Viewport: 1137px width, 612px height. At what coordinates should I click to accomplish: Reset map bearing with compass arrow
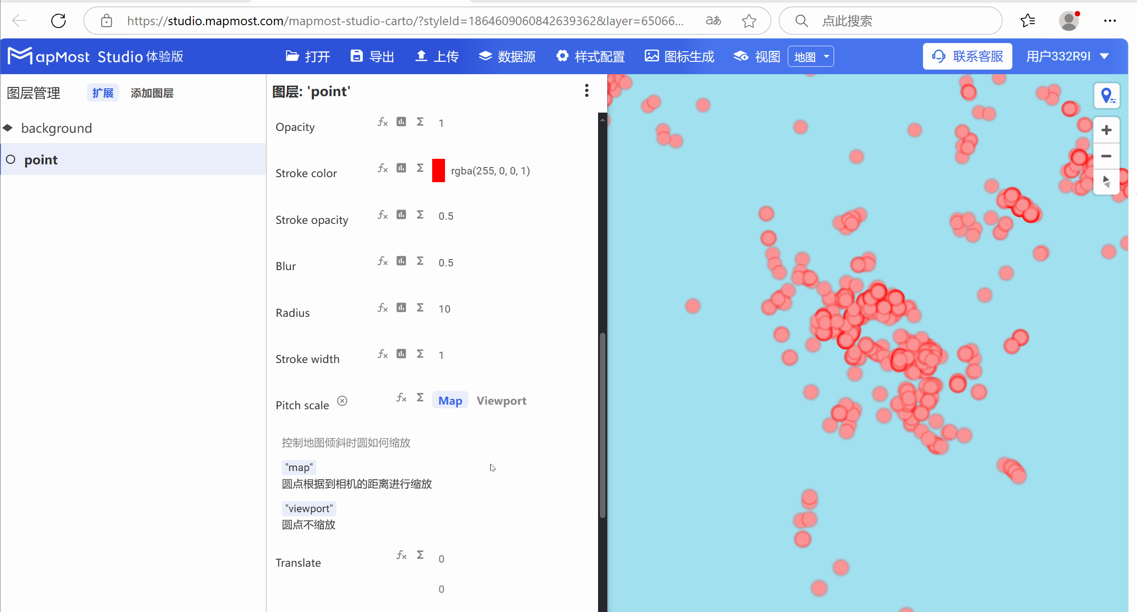[1106, 182]
